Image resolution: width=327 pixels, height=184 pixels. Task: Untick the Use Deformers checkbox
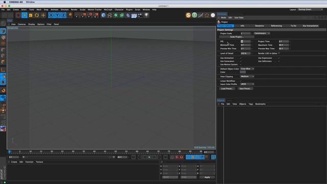[x=279, y=61]
